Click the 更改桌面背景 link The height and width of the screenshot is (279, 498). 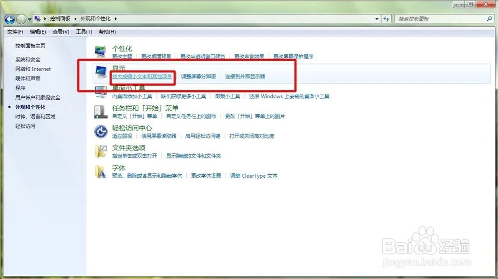coord(156,57)
